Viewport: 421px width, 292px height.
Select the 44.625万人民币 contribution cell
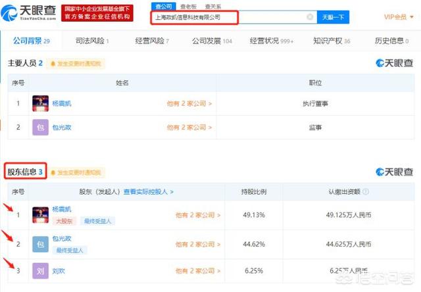(349, 244)
